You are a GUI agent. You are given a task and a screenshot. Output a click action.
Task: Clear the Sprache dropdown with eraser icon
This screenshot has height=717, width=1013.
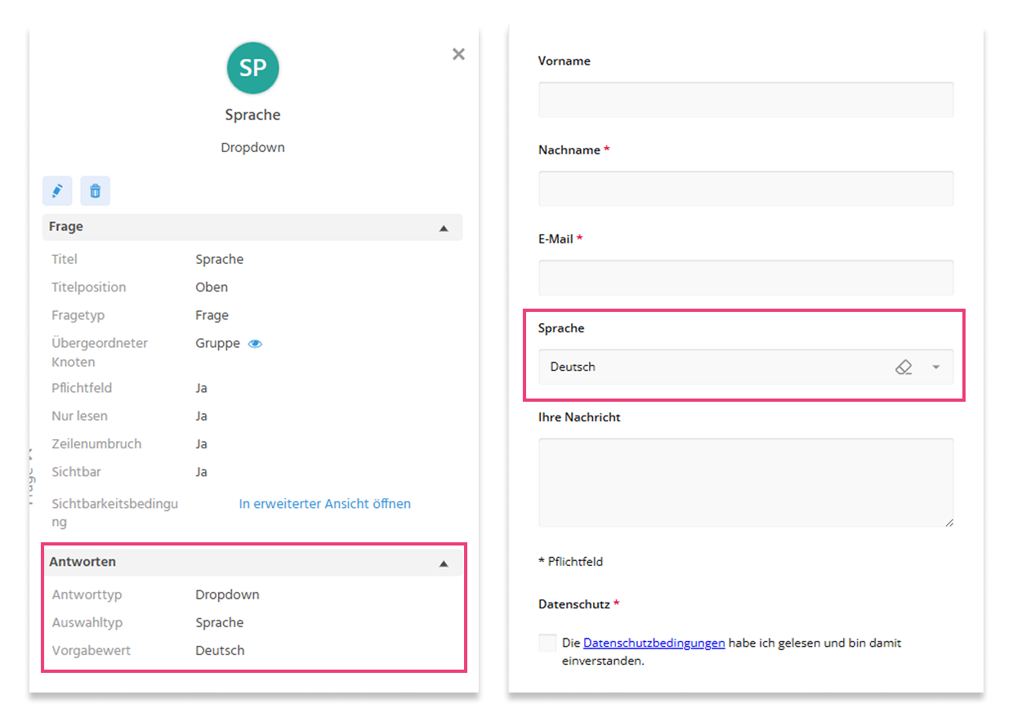pyautogui.click(x=904, y=367)
